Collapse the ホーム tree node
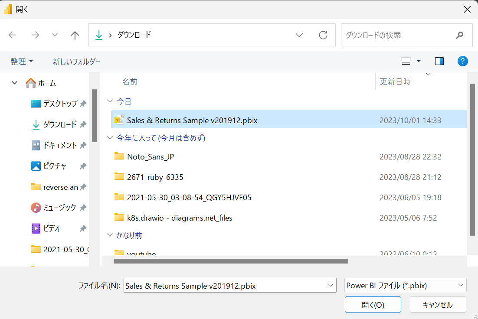The width and height of the screenshot is (478, 319). pos(14,83)
